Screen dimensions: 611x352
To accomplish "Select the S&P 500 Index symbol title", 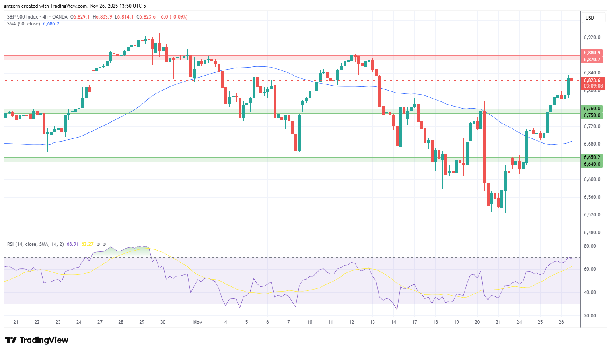I will pyautogui.click(x=23, y=17).
